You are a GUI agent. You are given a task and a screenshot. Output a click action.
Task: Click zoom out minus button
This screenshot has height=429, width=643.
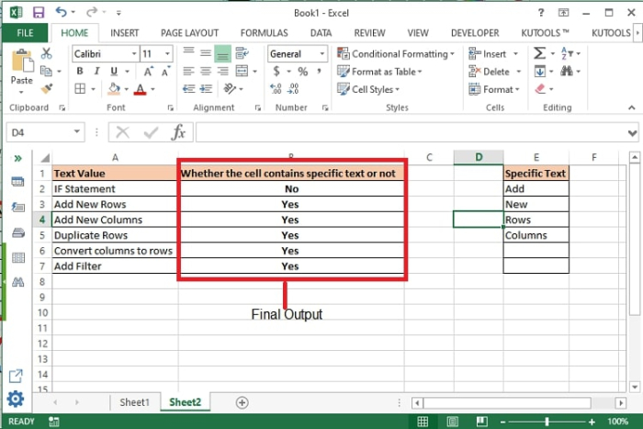coord(502,422)
